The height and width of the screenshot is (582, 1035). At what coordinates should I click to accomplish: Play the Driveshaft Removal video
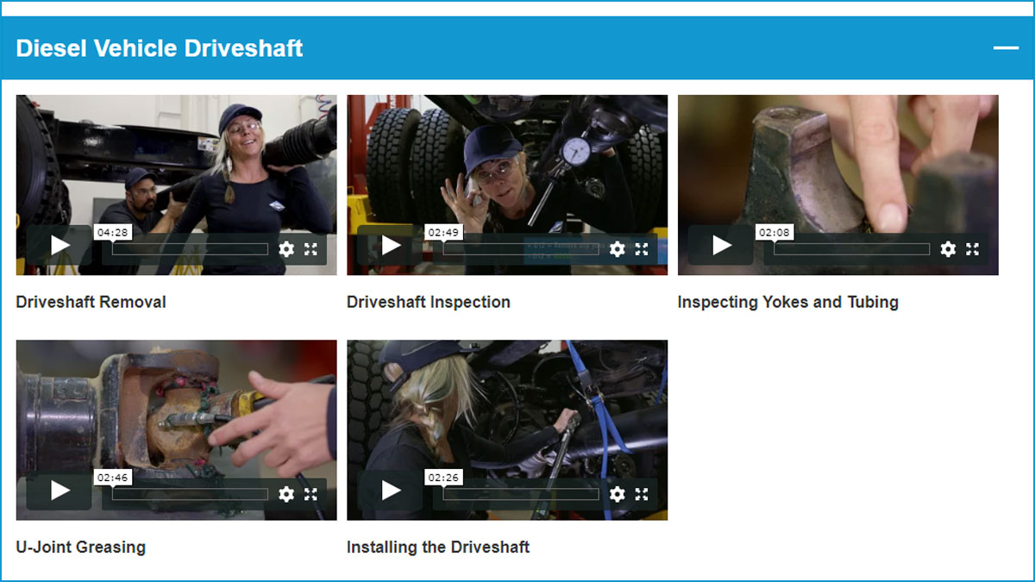click(x=60, y=246)
